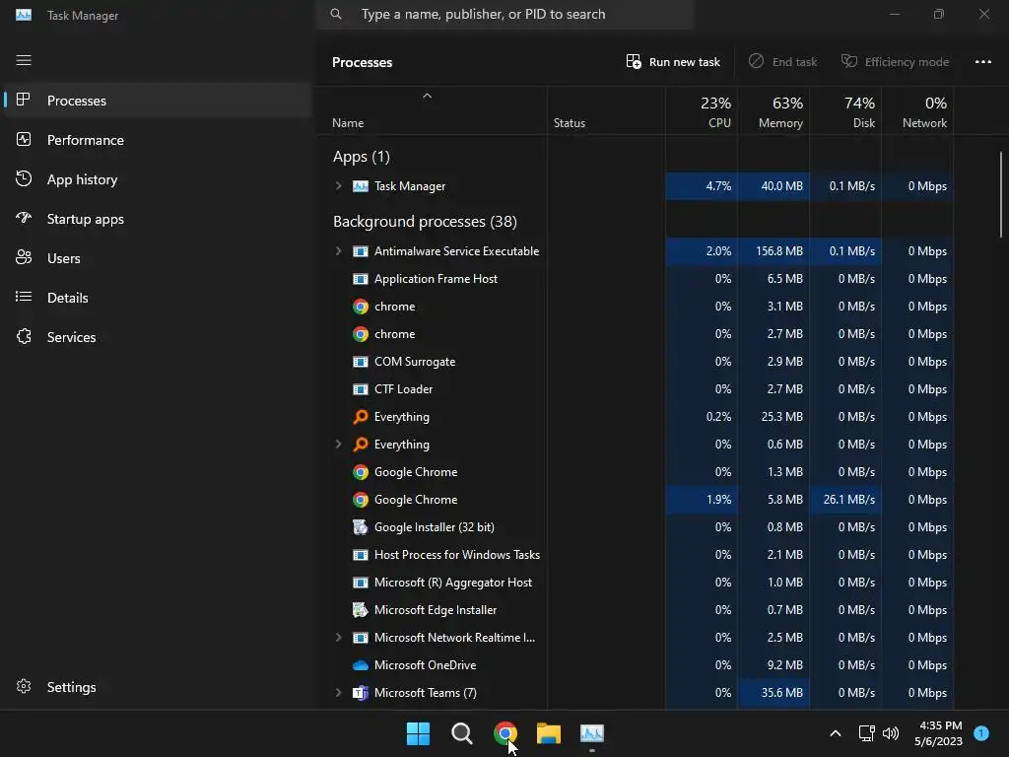Screen dimensions: 1009x757
Task: Sort processes by CPU column
Action: click(x=702, y=112)
